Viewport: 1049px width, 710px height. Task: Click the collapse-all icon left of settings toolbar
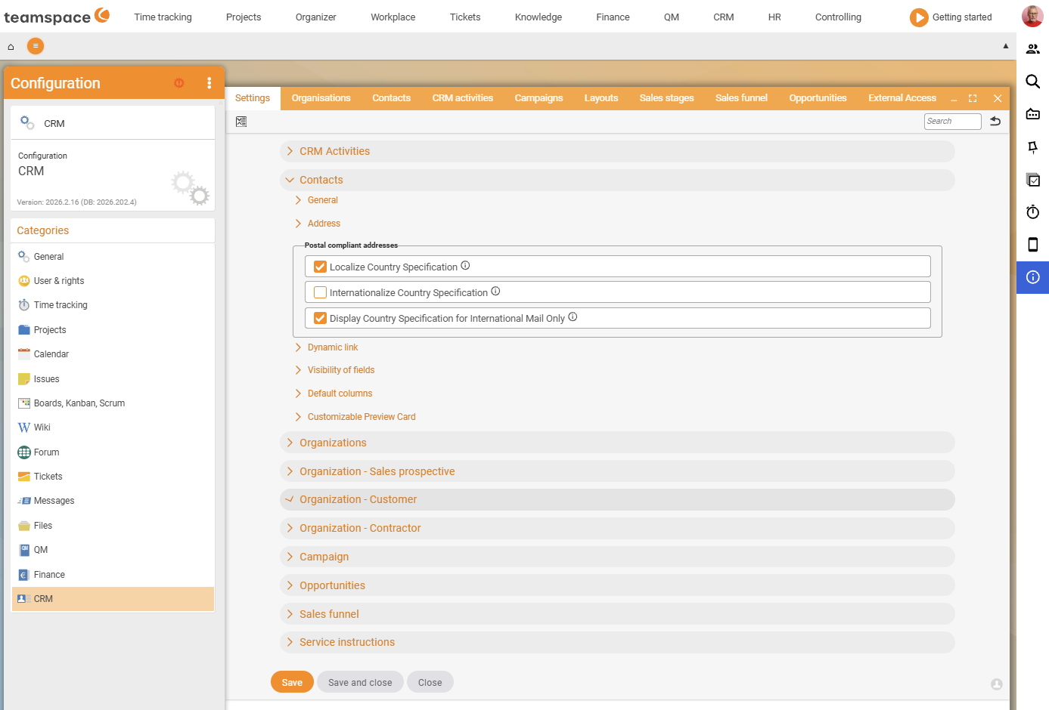(x=241, y=122)
